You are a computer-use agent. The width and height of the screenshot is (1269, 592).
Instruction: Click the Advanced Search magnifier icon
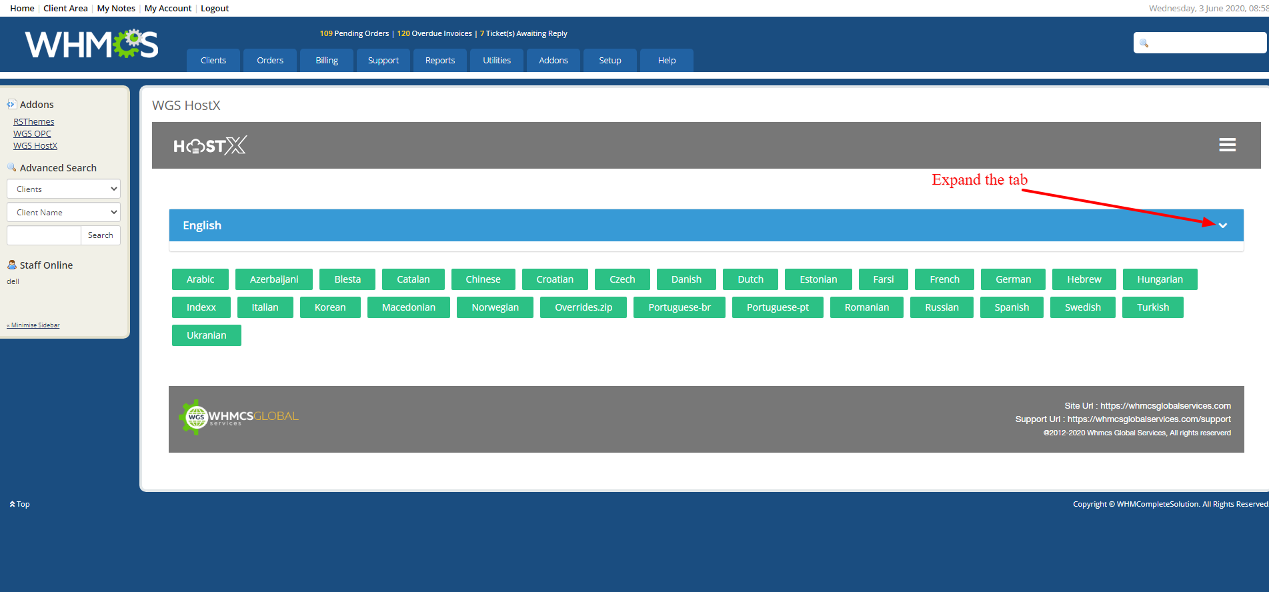point(11,167)
